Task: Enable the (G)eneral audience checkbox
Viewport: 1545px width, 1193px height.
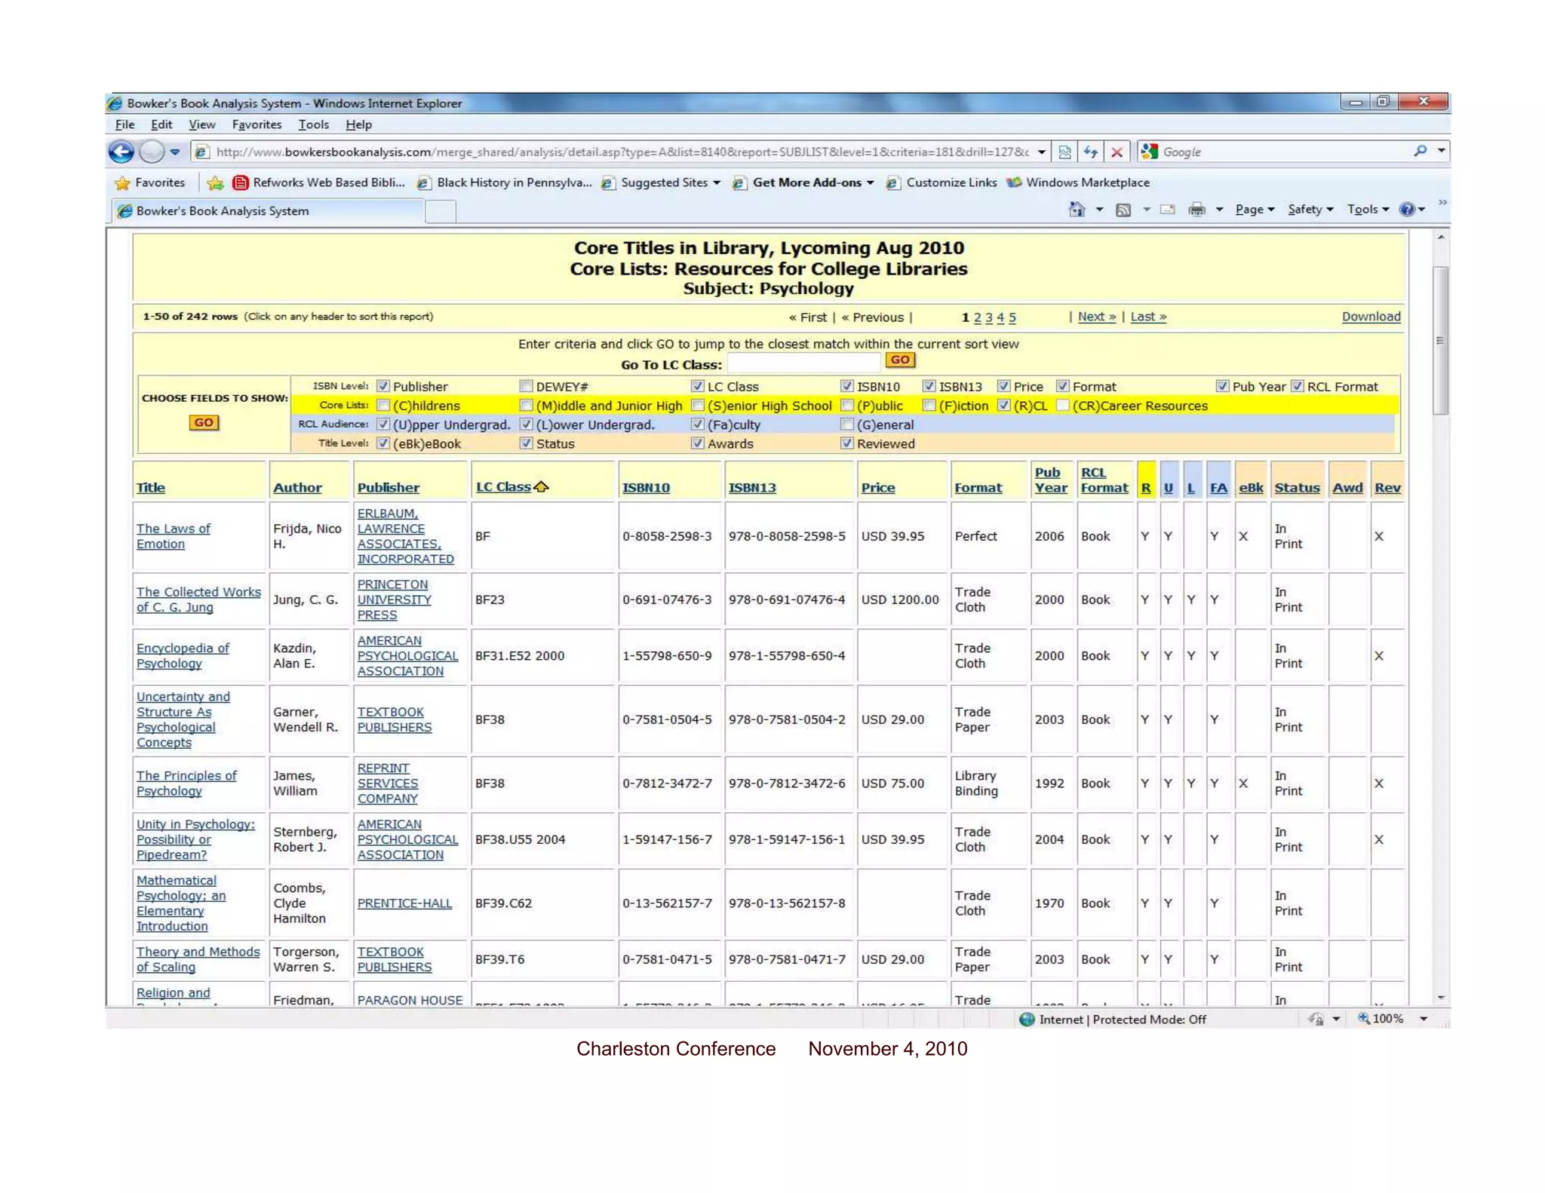Action: (847, 425)
